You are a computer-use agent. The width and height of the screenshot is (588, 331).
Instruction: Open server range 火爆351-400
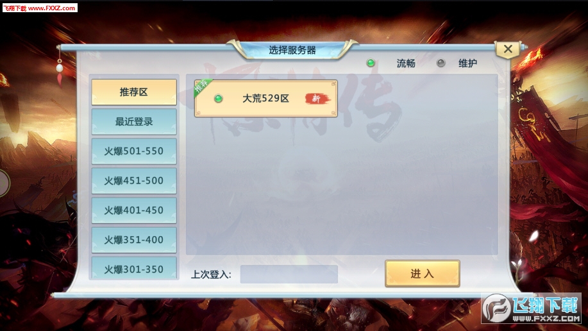[134, 240]
